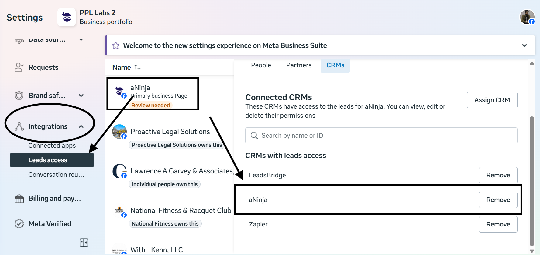Image resolution: width=540 pixels, height=255 pixels.
Task: Expand the Brand safety menu chevron
Action: pyautogui.click(x=81, y=96)
